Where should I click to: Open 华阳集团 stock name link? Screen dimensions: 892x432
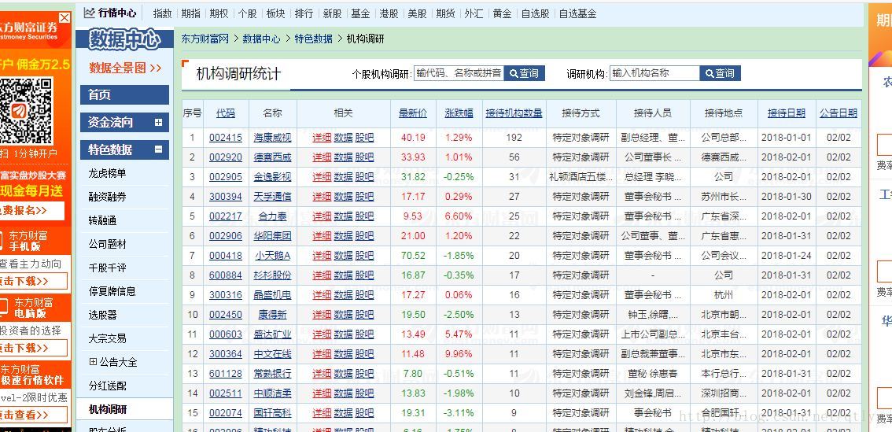point(272,235)
